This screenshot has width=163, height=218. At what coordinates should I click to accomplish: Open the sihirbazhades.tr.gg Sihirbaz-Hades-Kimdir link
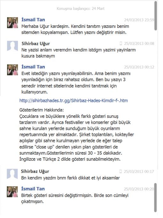click(74, 101)
